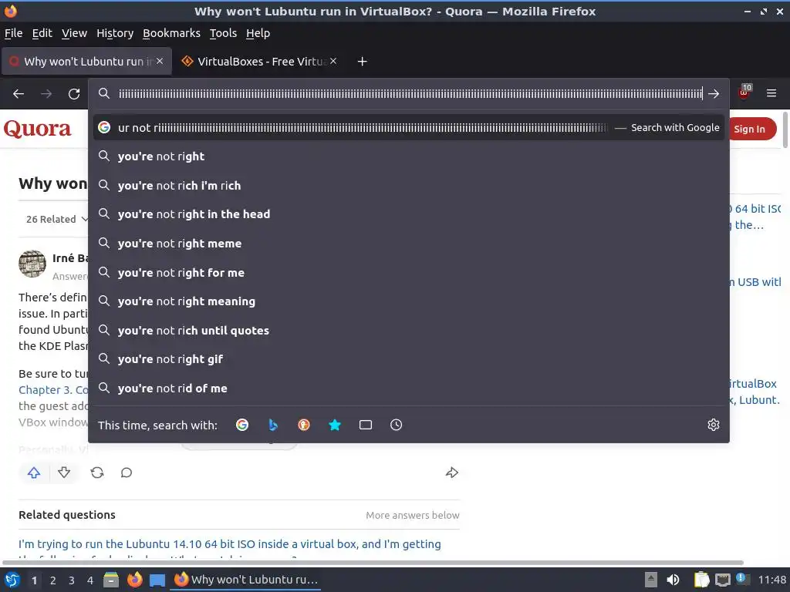This screenshot has height=592, width=790.
Task: Open the uBlock extension icon showing 10
Action: click(x=744, y=92)
